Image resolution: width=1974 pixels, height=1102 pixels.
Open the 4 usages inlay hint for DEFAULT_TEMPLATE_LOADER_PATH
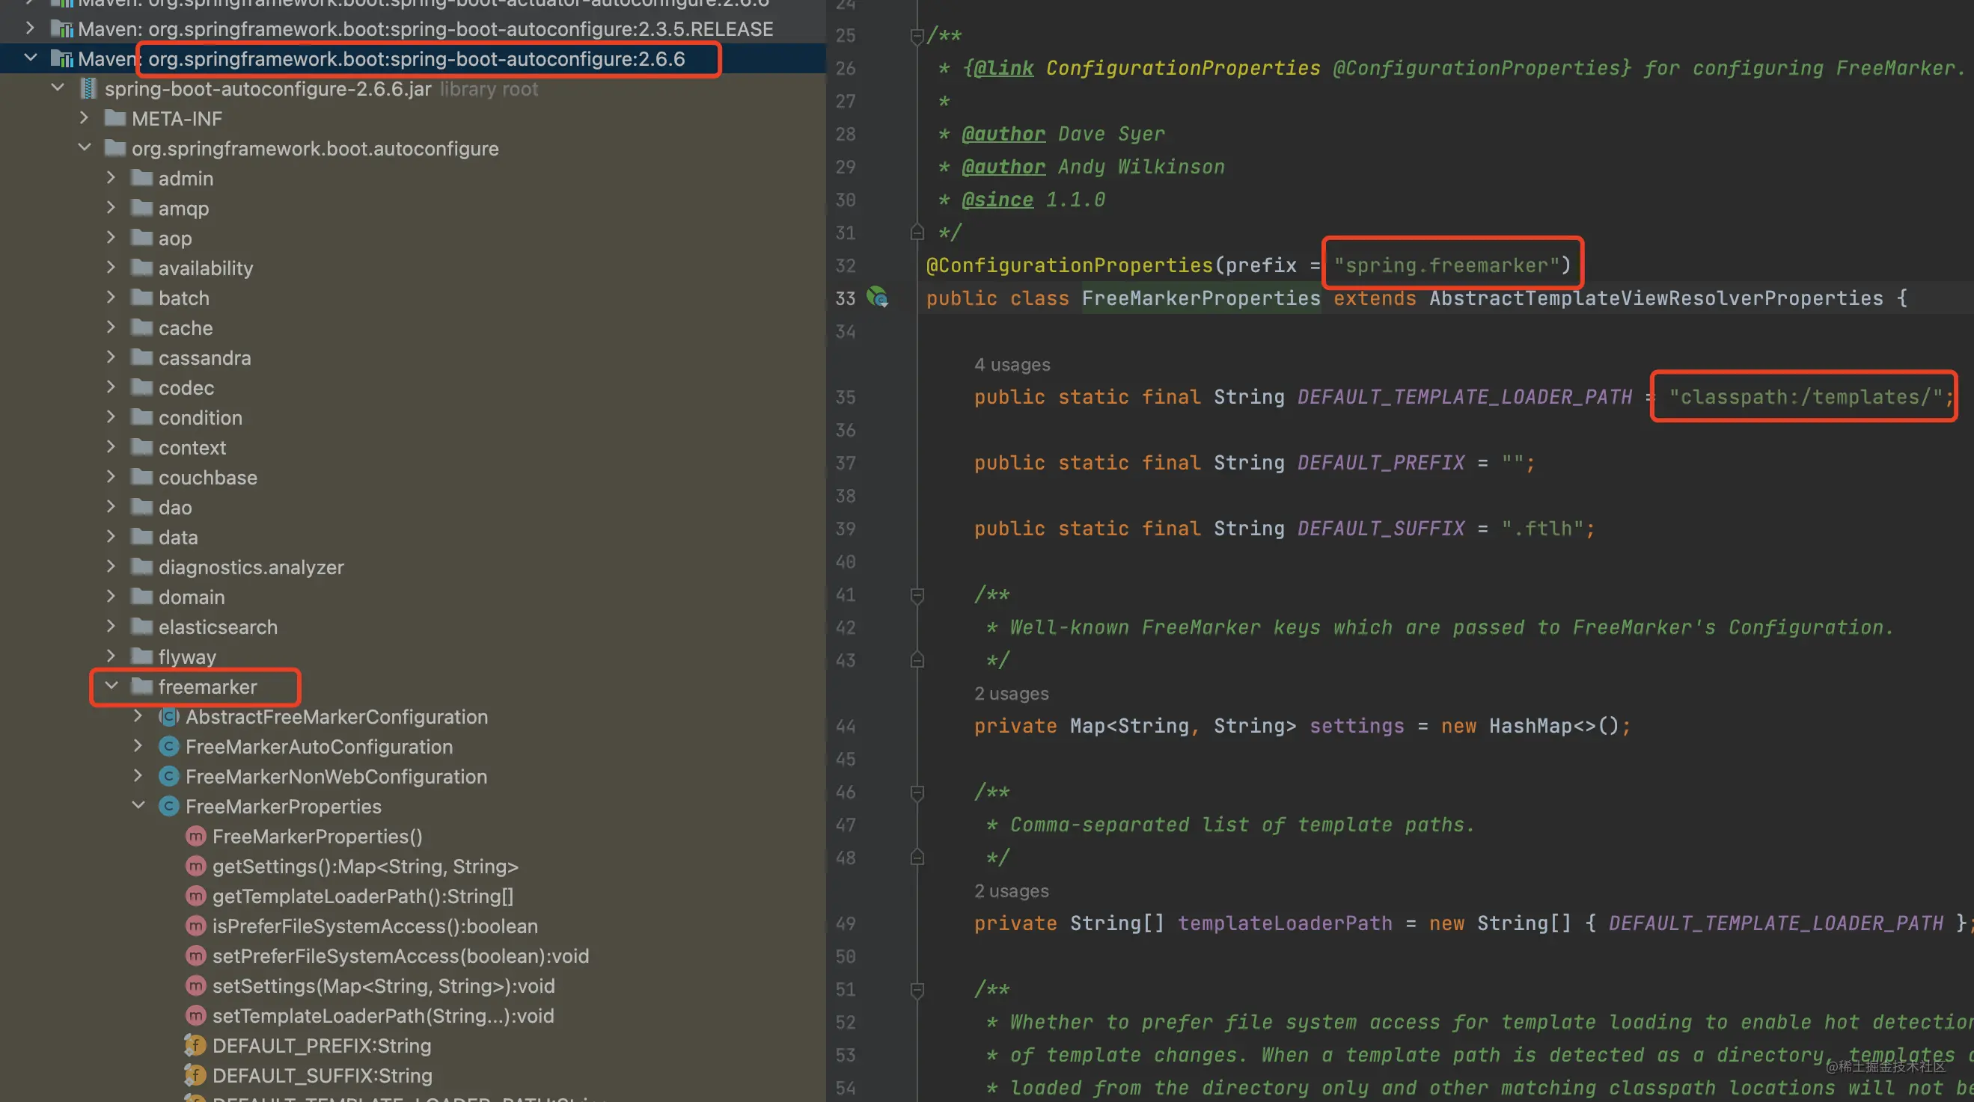pos(1012,364)
